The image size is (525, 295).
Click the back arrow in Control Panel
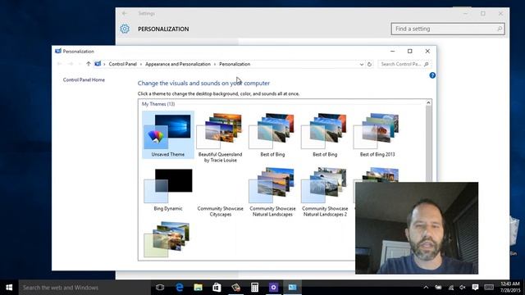click(x=60, y=64)
